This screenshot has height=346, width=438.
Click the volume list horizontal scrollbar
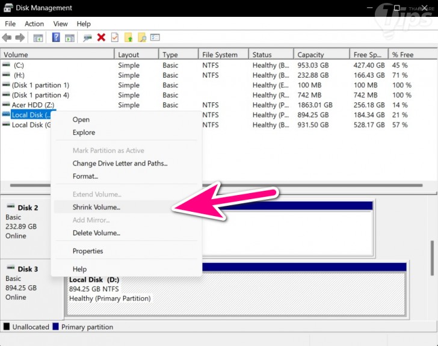tap(216, 185)
